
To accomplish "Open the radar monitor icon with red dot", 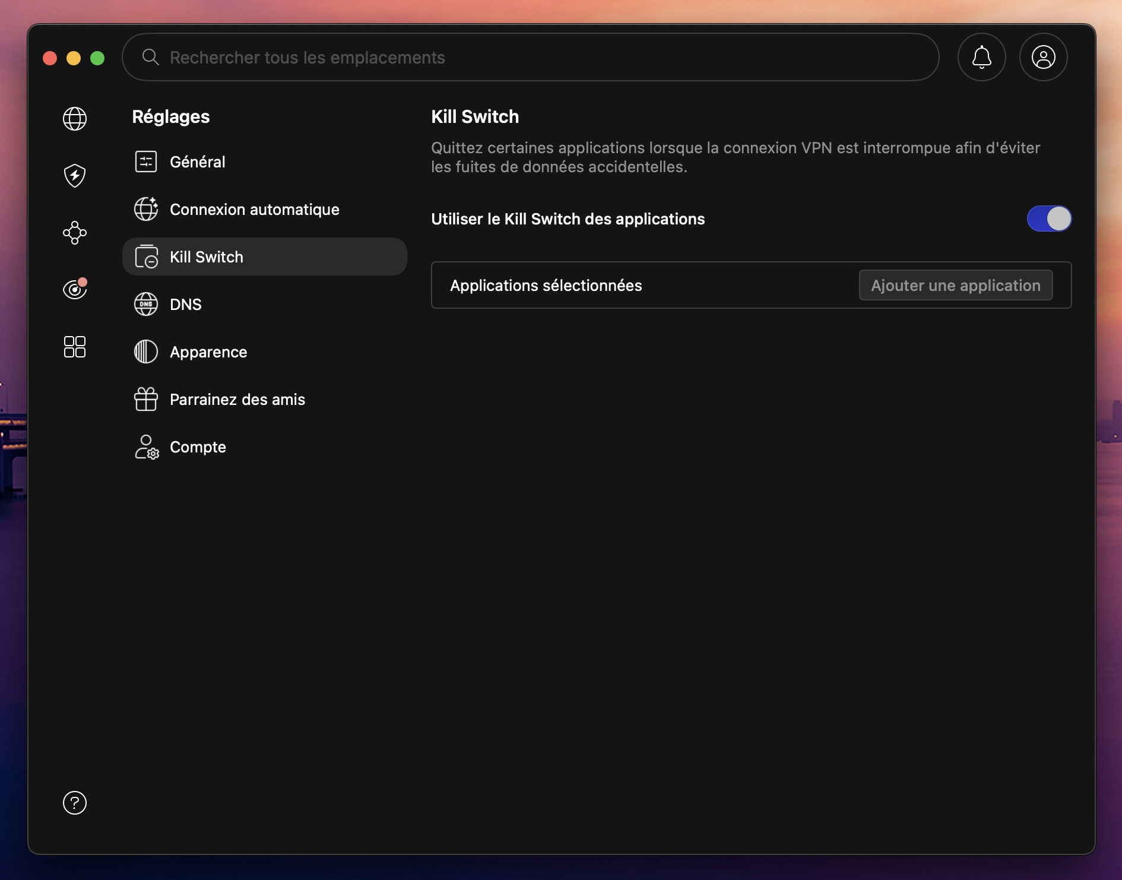I will pyautogui.click(x=75, y=289).
